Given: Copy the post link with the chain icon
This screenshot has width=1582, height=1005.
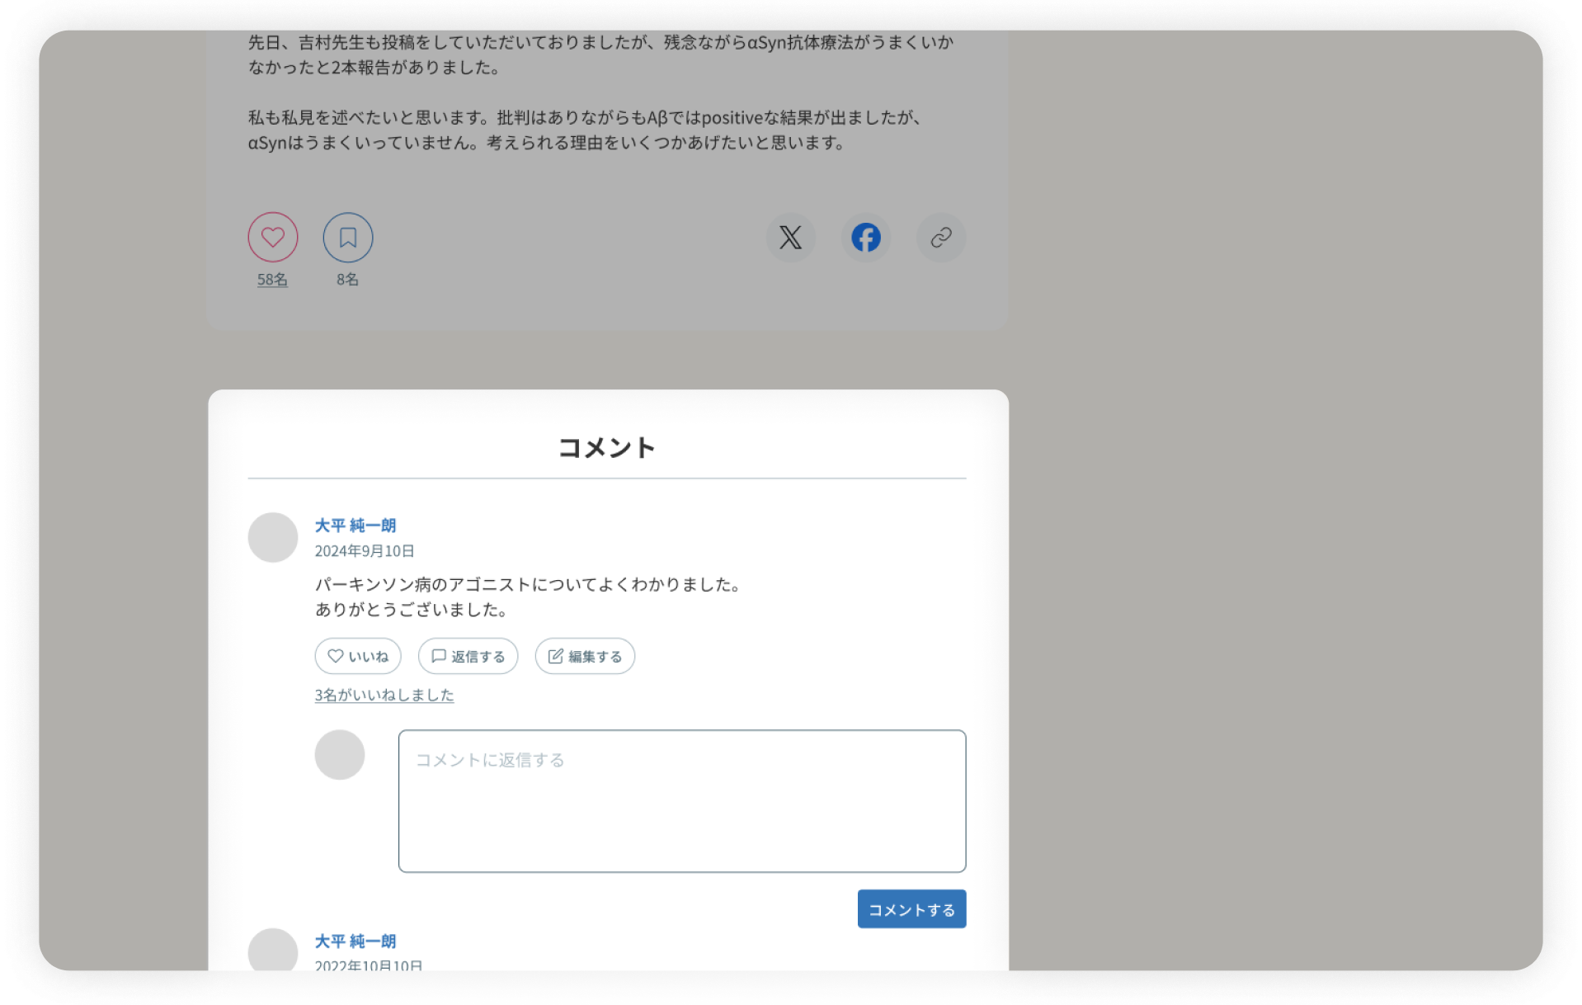Looking at the screenshot, I should pyautogui.click(x=940, y=238).
